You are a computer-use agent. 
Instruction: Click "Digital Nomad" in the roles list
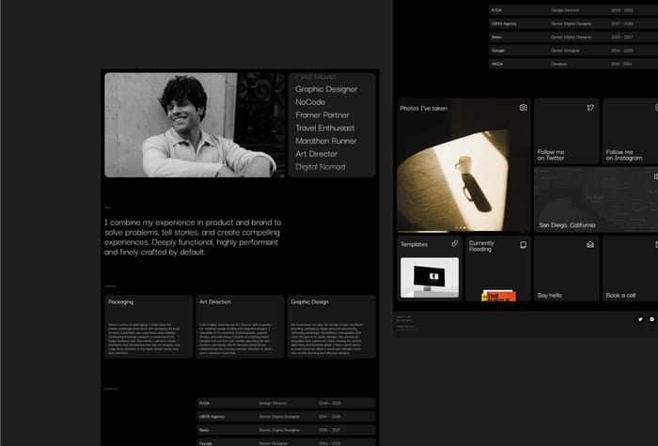(x=321, y=167)
